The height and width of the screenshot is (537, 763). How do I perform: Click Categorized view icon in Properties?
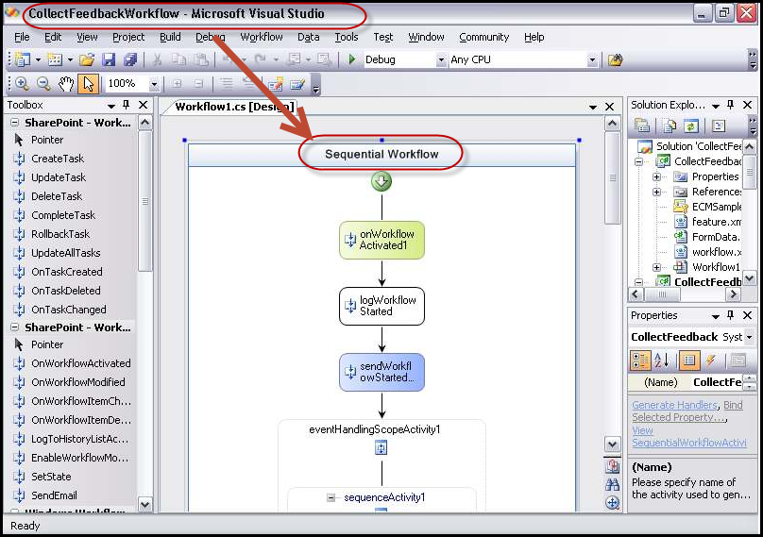pyautogui.click(x=639, y=361)
